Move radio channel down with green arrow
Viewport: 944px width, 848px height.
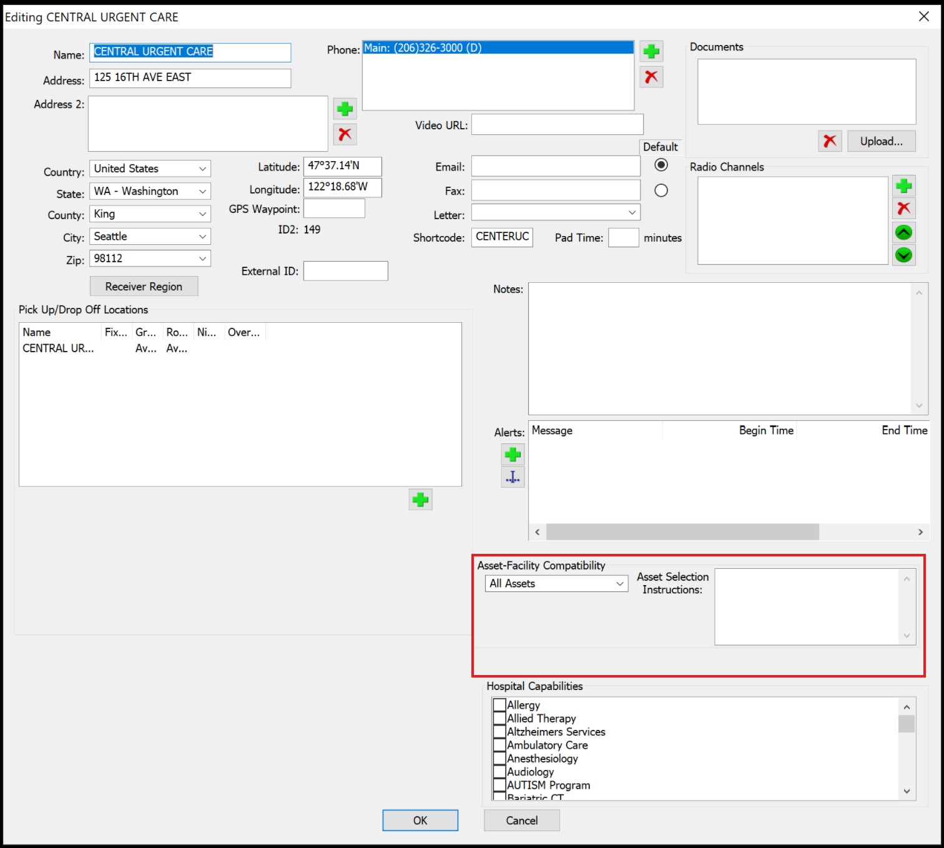903,255
